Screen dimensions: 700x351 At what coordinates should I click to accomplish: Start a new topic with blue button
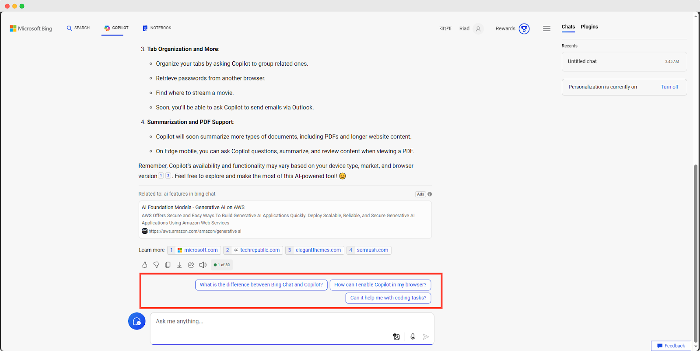click(x=136, y=321)
